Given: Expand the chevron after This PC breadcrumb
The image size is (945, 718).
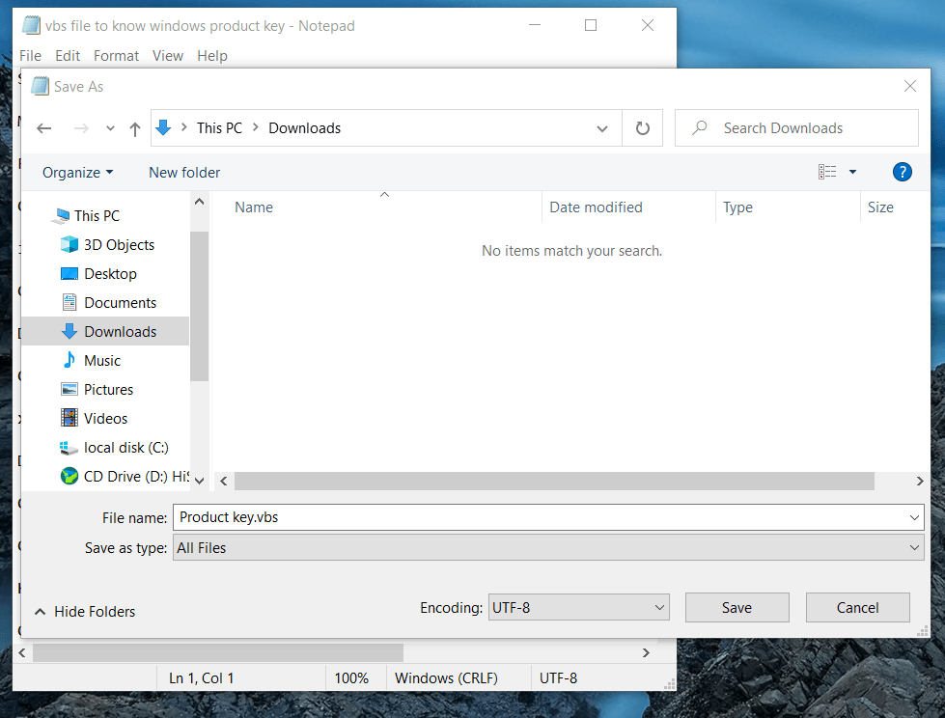Looking at the screenshot, I should point(256,127).
